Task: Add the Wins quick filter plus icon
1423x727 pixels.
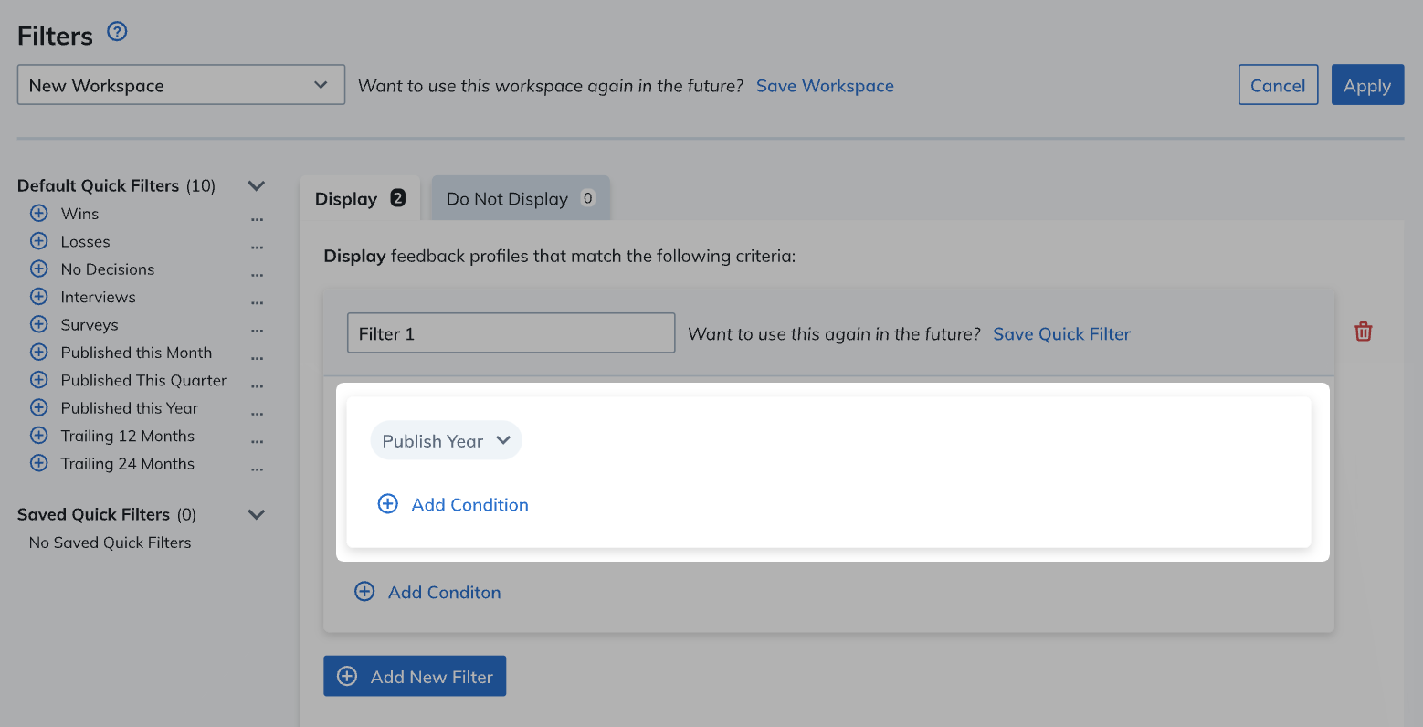Action: [x=38, y=213]
